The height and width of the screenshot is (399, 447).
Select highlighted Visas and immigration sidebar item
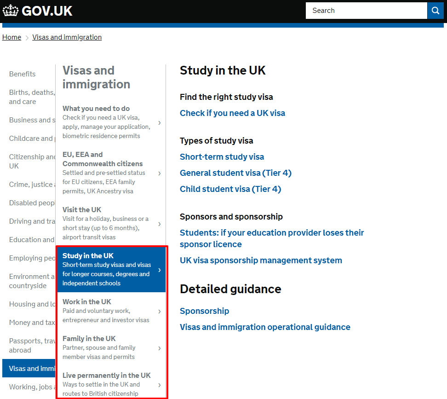(x=29, y=368)
